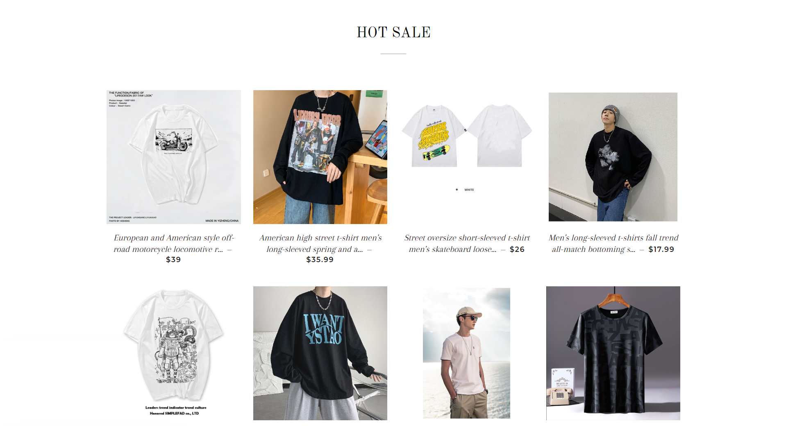This screenshot has height=426, width=786.
Task: Click the $26 skateboard shirt price
Action: pos(517,249)
